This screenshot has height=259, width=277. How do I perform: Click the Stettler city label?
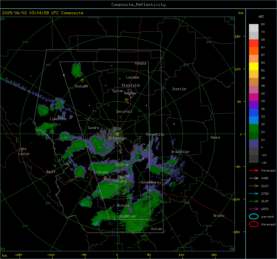click(179, 89)
